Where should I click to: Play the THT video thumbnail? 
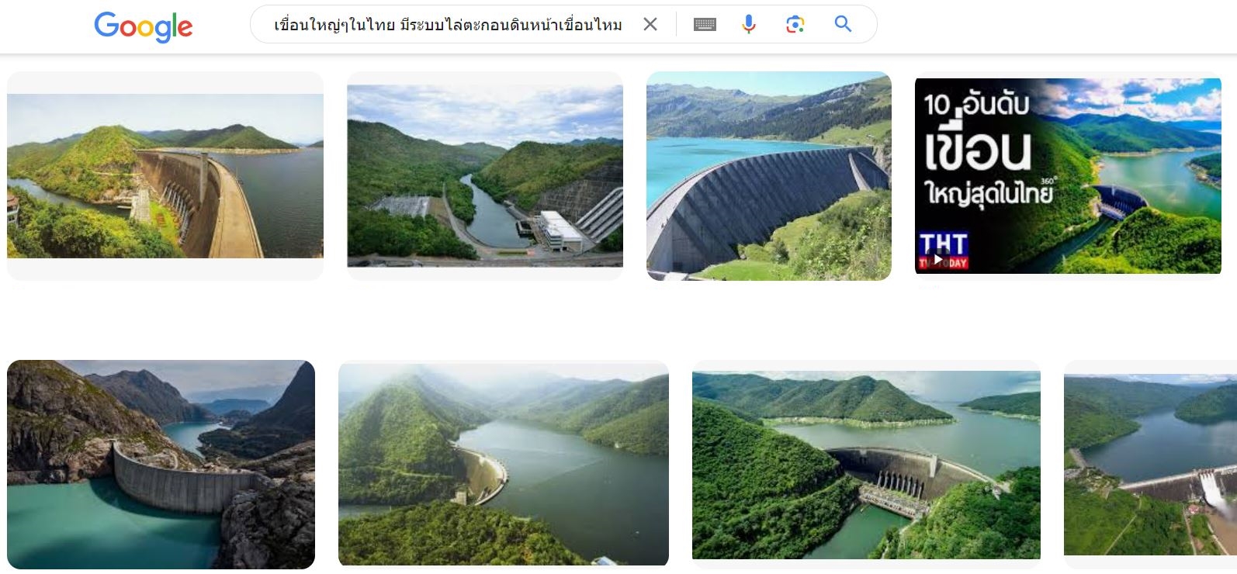[938, 259]
